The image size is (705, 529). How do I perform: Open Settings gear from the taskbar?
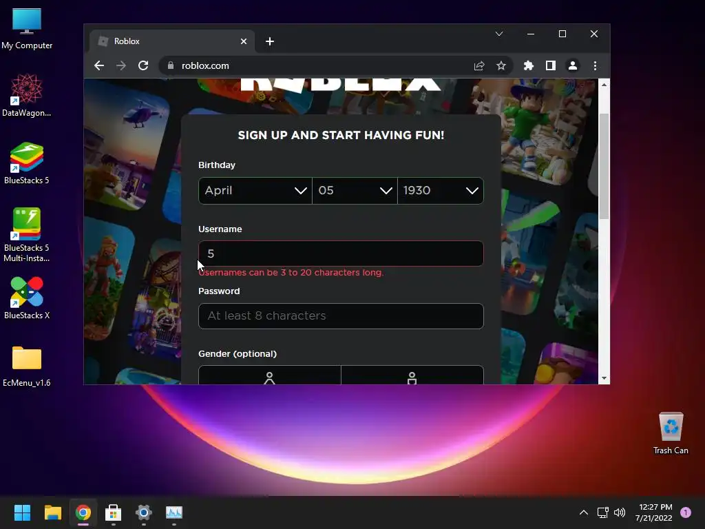point(143,512)
